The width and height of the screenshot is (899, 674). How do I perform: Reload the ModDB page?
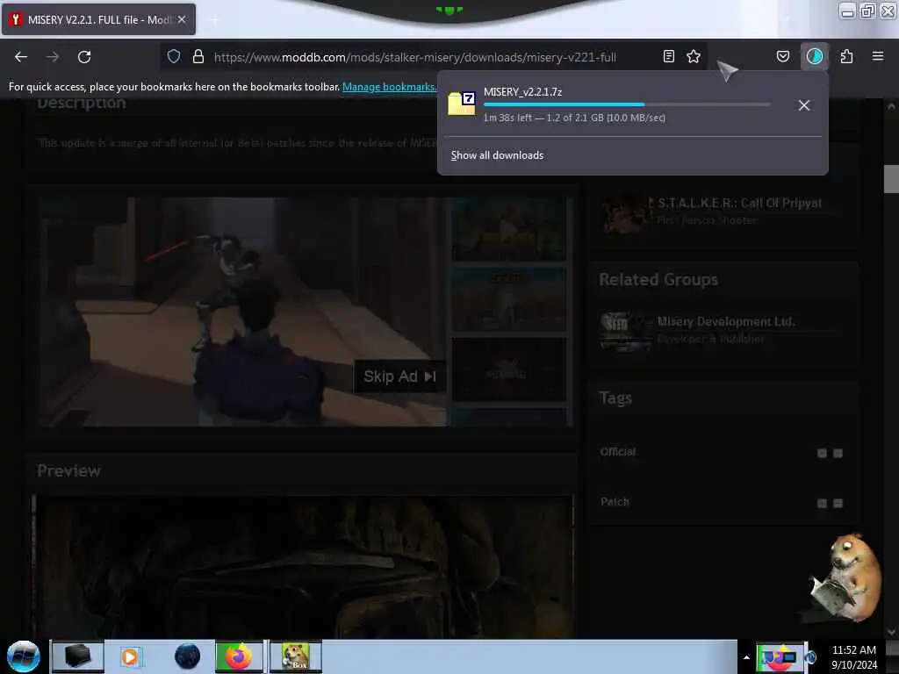84,57
